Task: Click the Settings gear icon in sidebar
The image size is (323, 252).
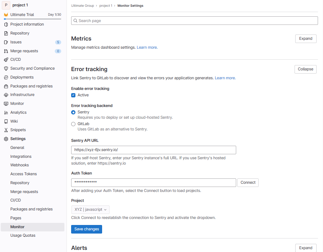Action: [x=6, y=139]
